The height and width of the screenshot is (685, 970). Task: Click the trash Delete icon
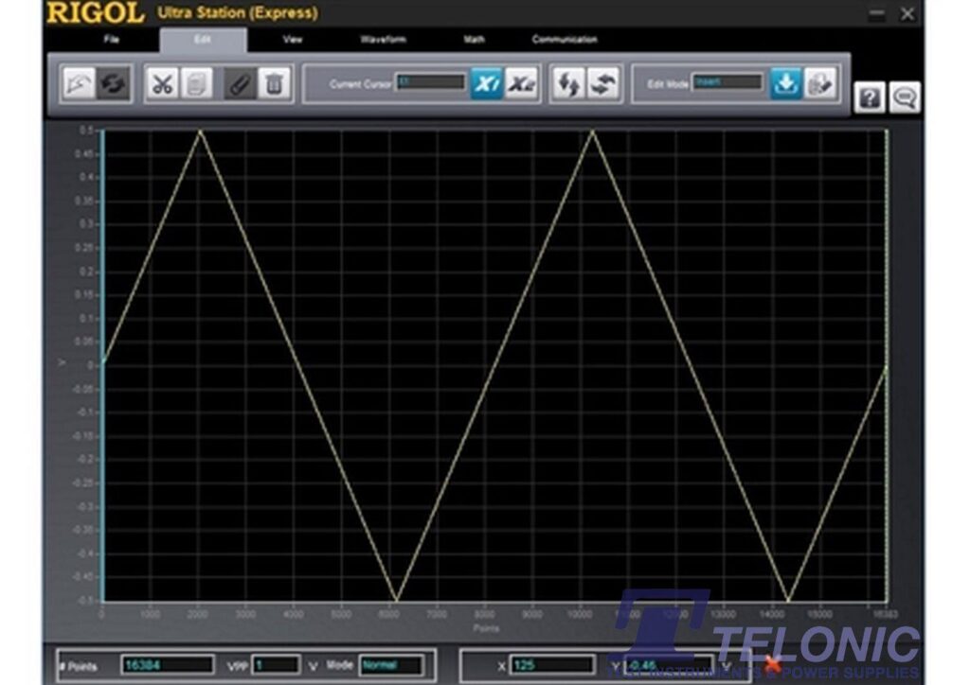(274, 84)
